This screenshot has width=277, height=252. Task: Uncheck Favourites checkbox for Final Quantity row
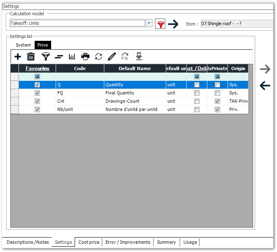pos(38,93)
